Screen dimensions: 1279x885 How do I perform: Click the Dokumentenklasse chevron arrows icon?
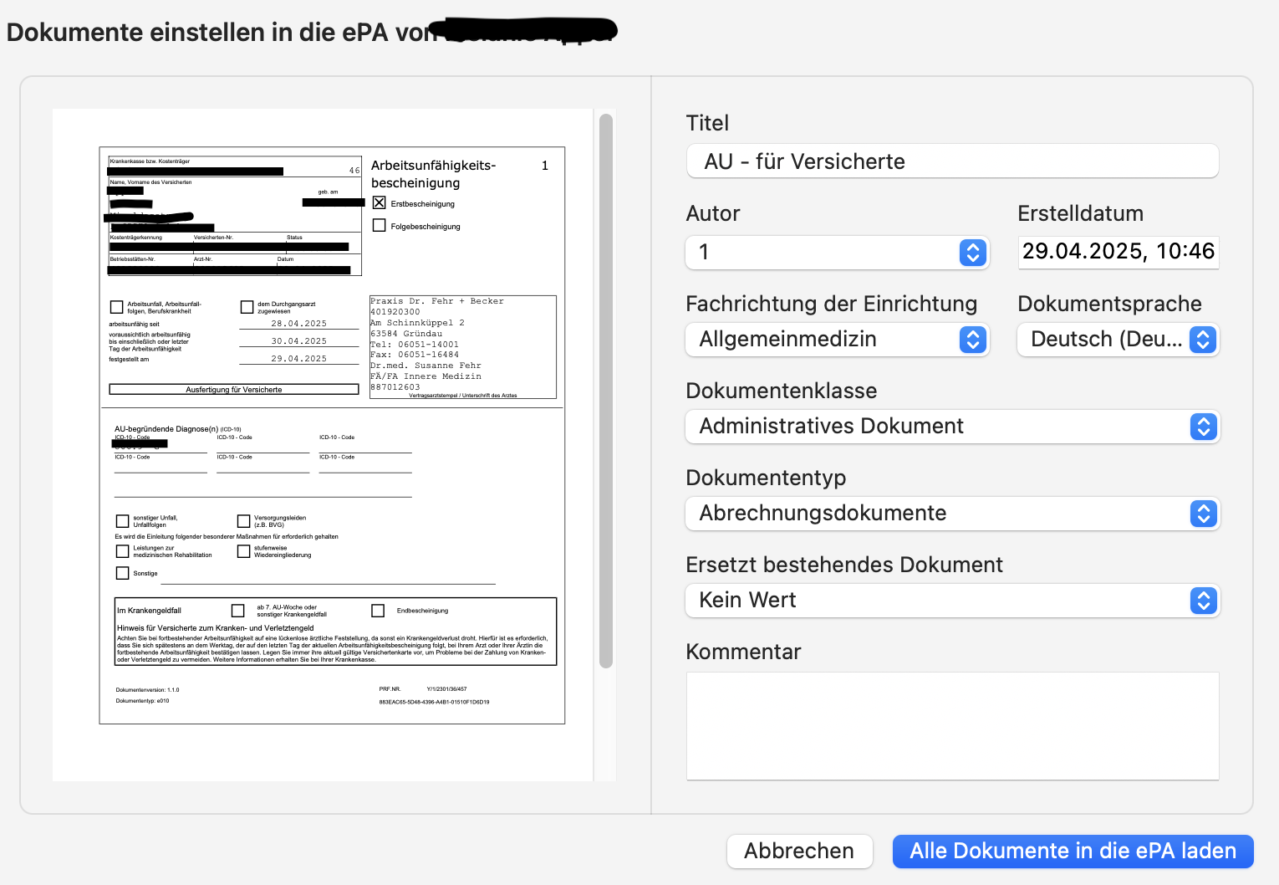point(1203,427)
